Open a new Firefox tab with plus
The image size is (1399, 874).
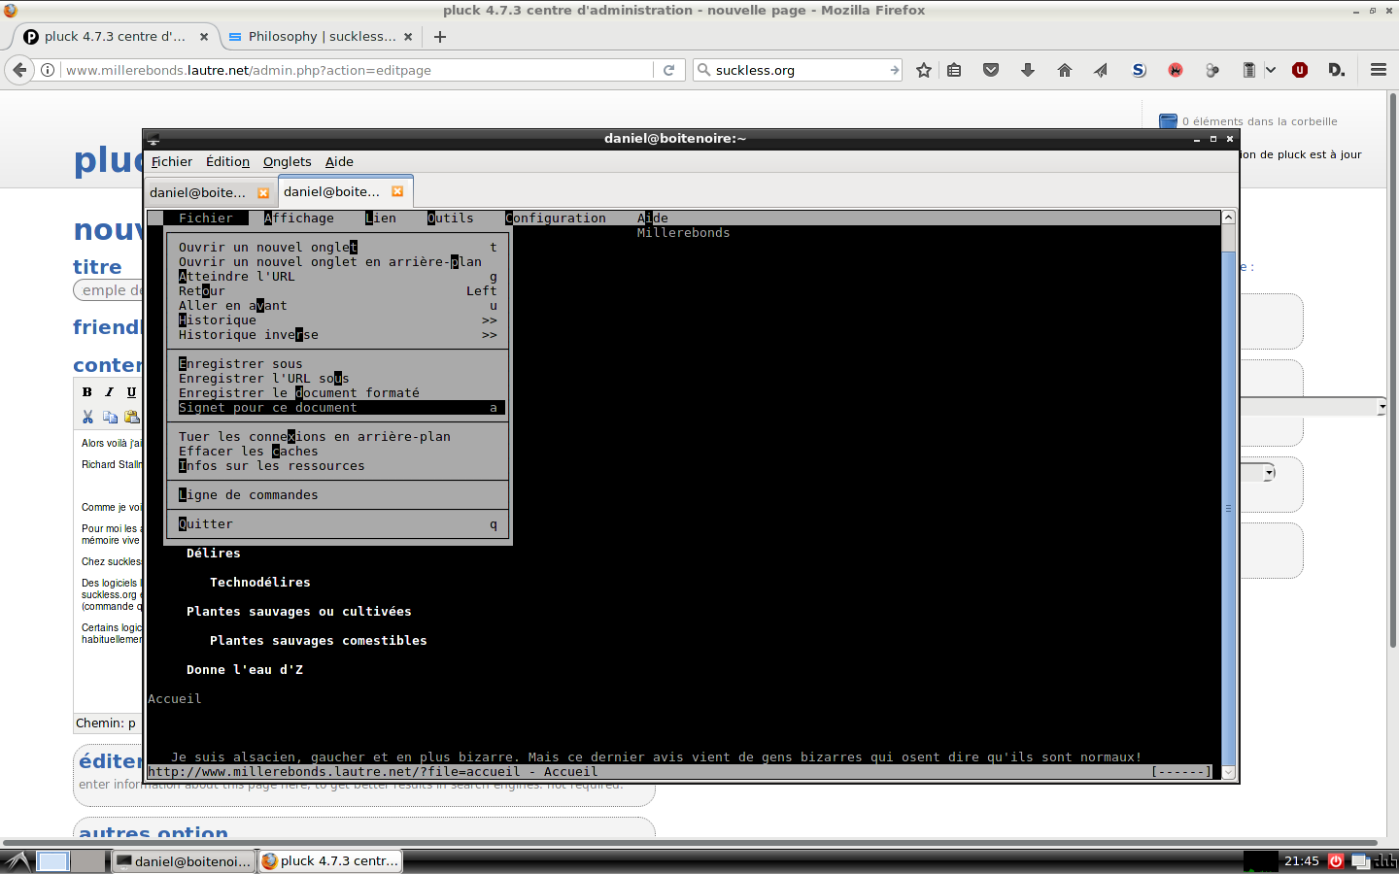pos(440,37)
